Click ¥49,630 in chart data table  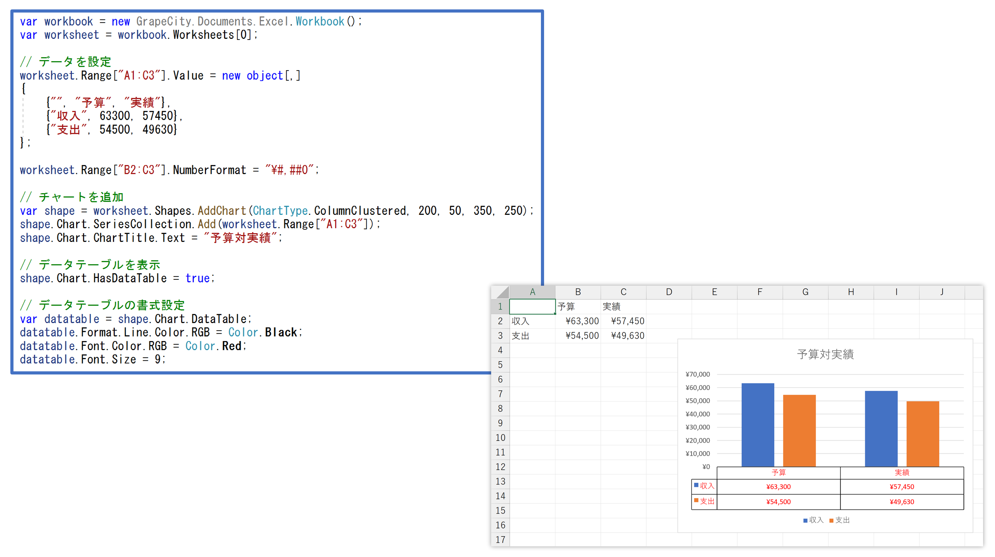[902, 502]
